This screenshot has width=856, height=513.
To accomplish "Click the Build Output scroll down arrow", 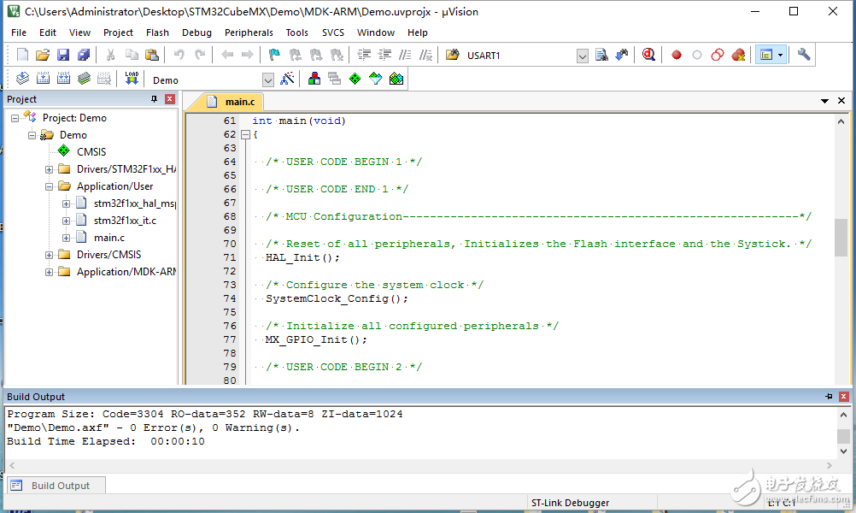I will point(843,451).
